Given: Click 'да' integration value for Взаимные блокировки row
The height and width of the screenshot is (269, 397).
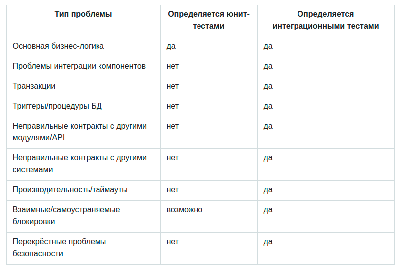Looking at the screenshot, I should point(268,210).
